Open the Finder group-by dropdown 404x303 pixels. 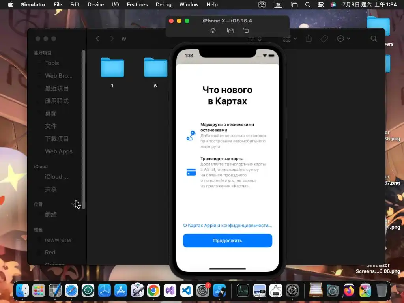point(290,39)
